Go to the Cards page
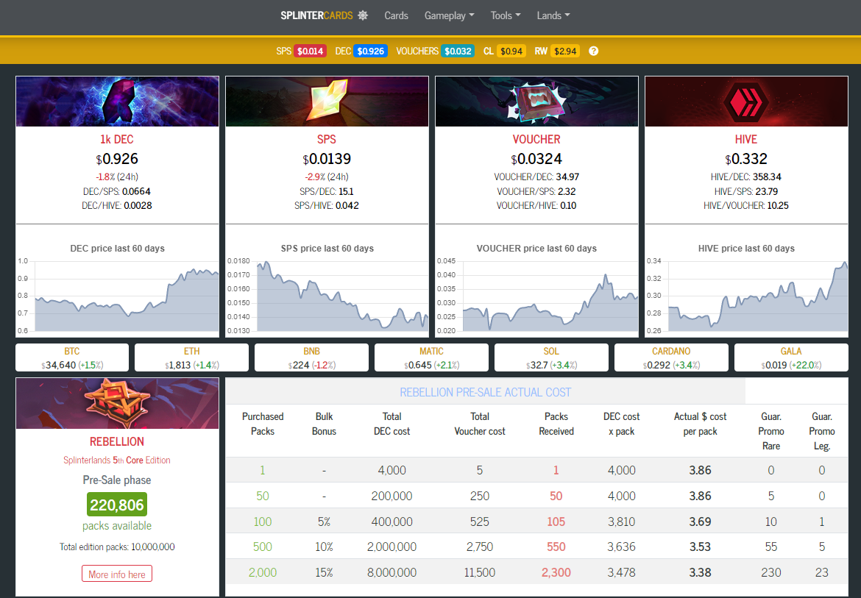This screenshot has width=861, height=598. pos(396,15)
